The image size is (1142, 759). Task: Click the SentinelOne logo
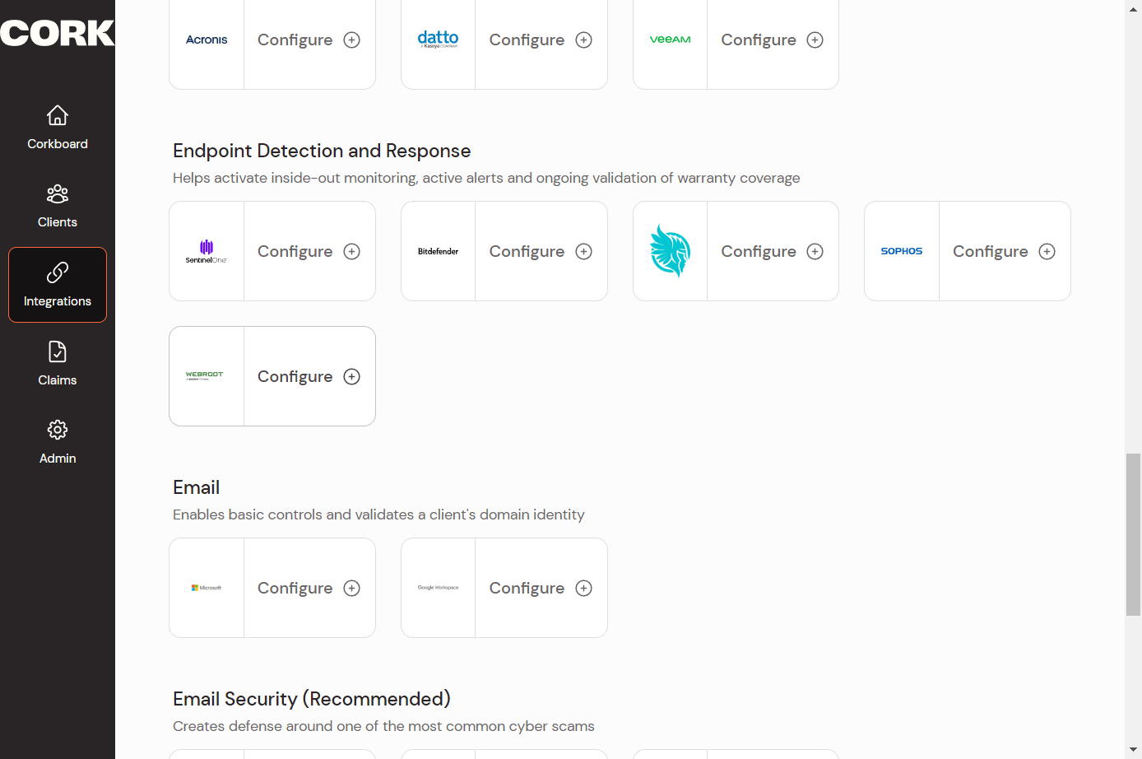tap(207, 251)
